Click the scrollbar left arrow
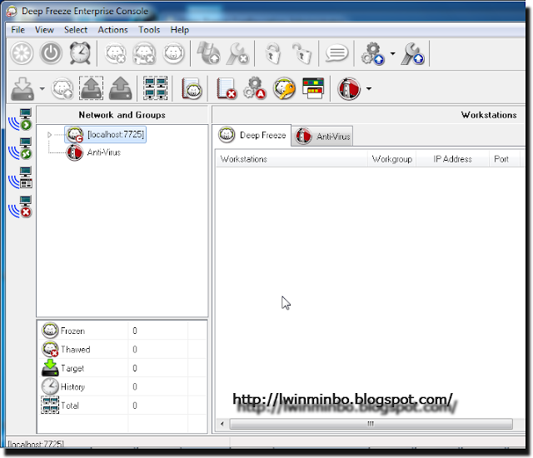Screen dimensions: 533x458 pyautogui.click(x=222, y=424)
